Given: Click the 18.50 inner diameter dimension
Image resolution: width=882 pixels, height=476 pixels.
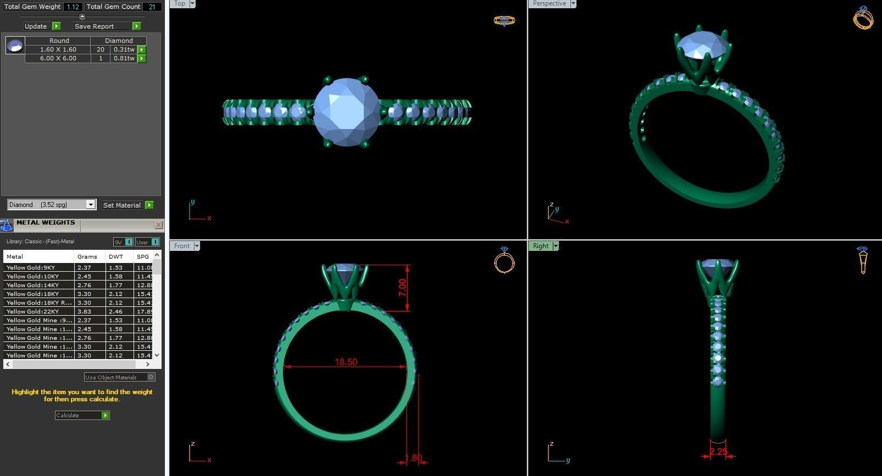Looking at the screenshot, I should click(x=346, y=362).
